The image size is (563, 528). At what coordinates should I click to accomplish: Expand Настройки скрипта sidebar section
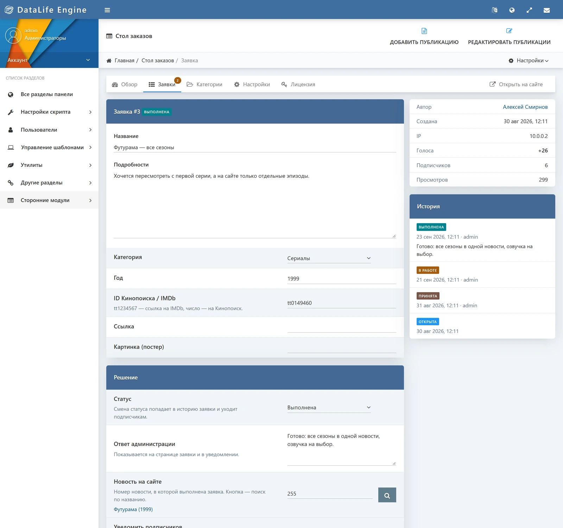tap(49, 112)
